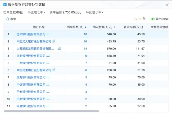Screen dimensions: 172x122
Task: Click ticket count 7 for 广发银行
Action: (x=86, y=63)
